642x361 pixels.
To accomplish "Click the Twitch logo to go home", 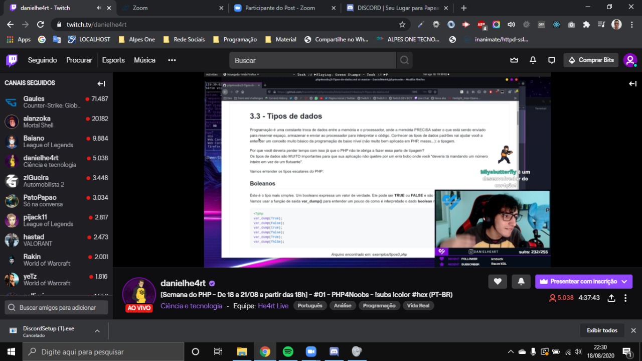I will 11,60.
